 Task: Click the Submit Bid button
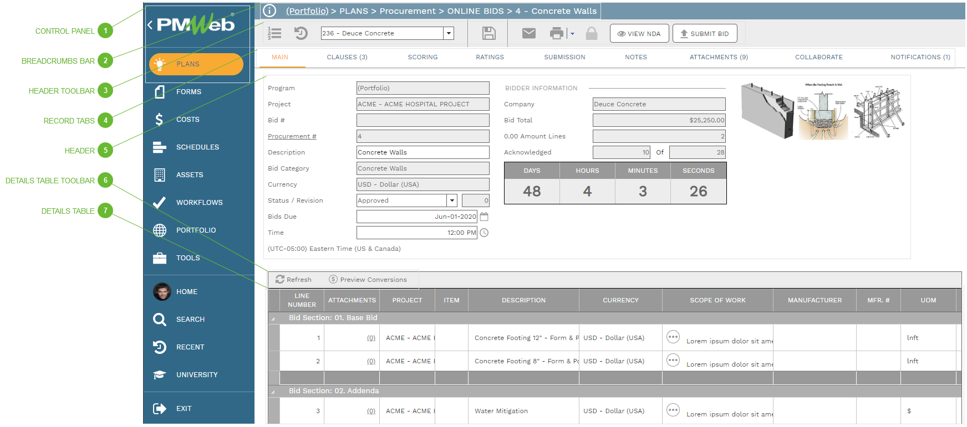pos(704,34)
